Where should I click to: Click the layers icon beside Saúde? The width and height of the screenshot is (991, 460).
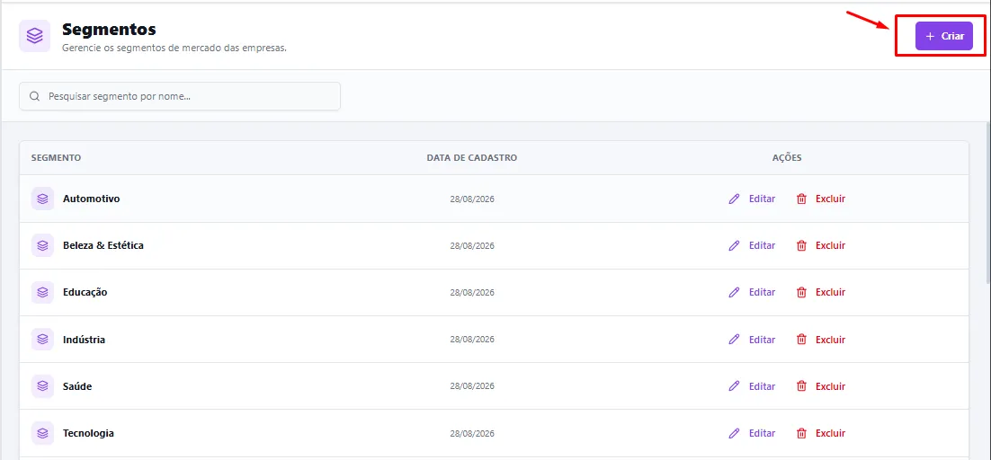[x=42, y=386]
